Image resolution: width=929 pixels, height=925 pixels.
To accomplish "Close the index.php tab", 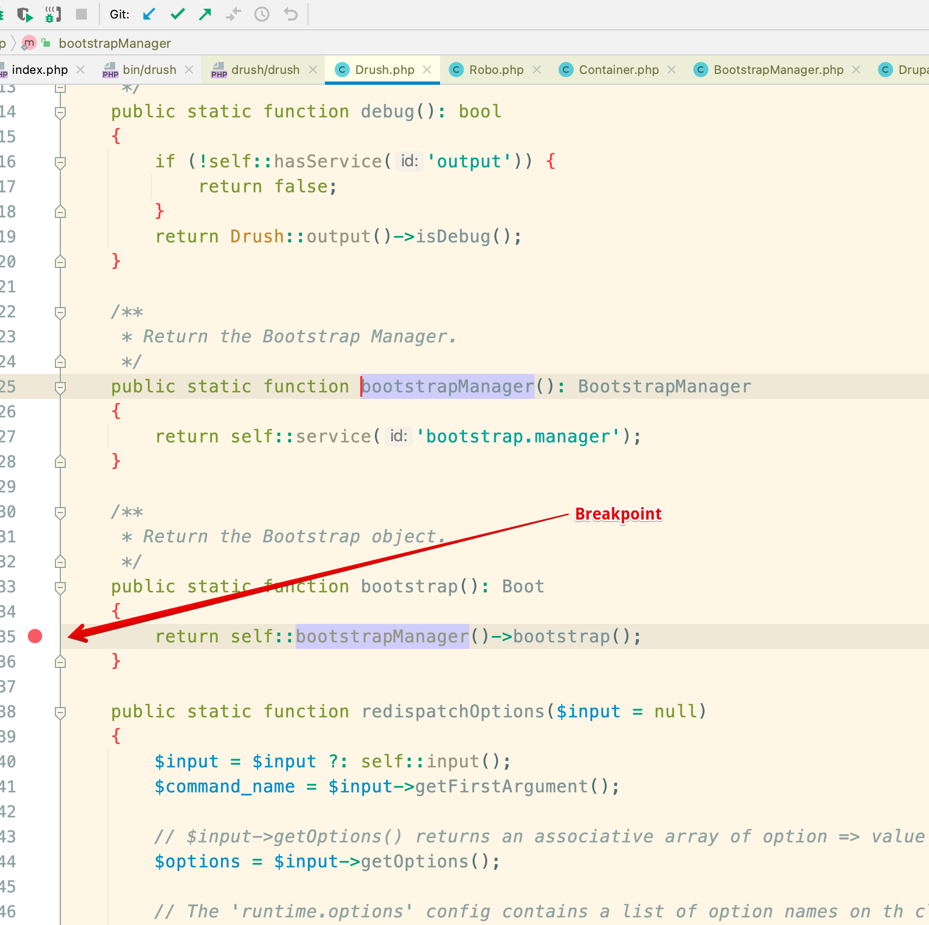I will [x=80, y=70].
